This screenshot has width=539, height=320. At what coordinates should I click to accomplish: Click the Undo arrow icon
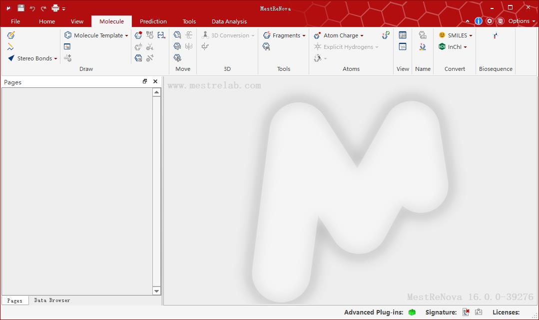[x=32, y=8]
